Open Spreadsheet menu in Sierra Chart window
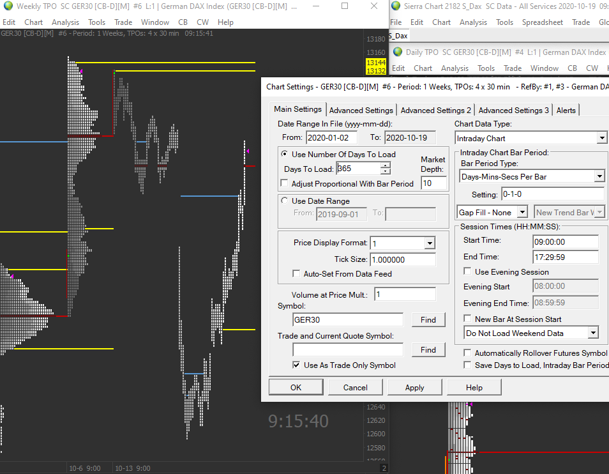Image resolution: width=609 pixels, height=474 pixels. coord(542,22)
